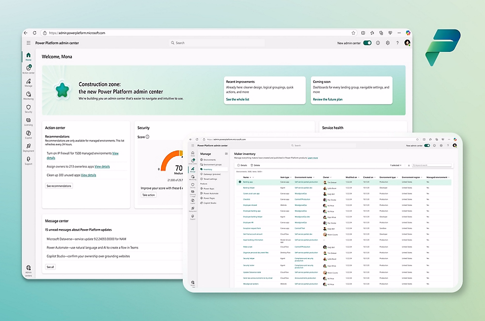
Task: Toggle New admin center switch in the back window
Action: point(367,43)
